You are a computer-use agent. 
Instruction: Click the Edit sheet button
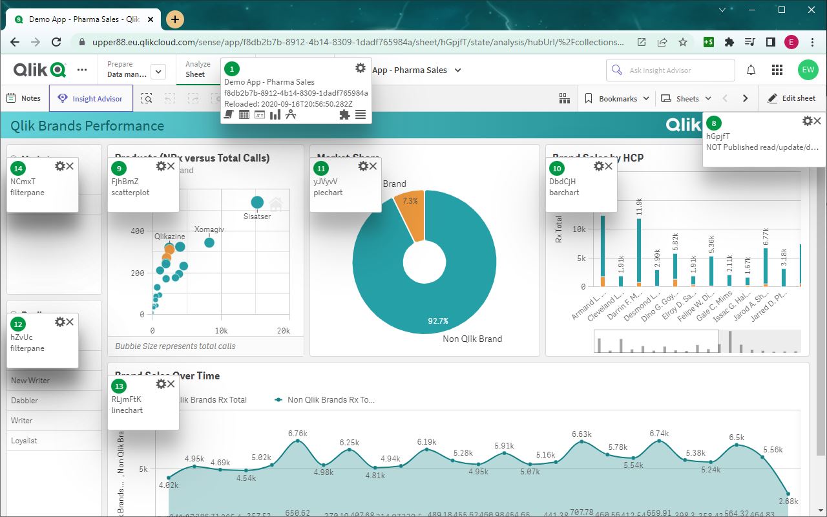pyautogui.click(x=791, y=98)
